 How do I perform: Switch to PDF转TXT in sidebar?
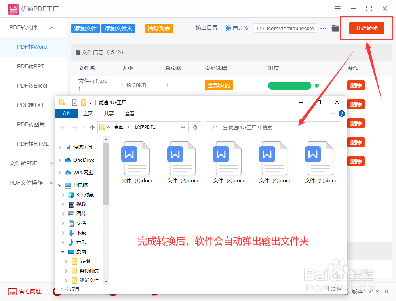[30, 105]
